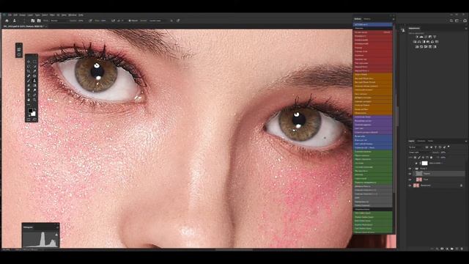This screenshot has height=264, width=469.
Task: Add a layer mask from the footer
Action: (x=442, y=249)
